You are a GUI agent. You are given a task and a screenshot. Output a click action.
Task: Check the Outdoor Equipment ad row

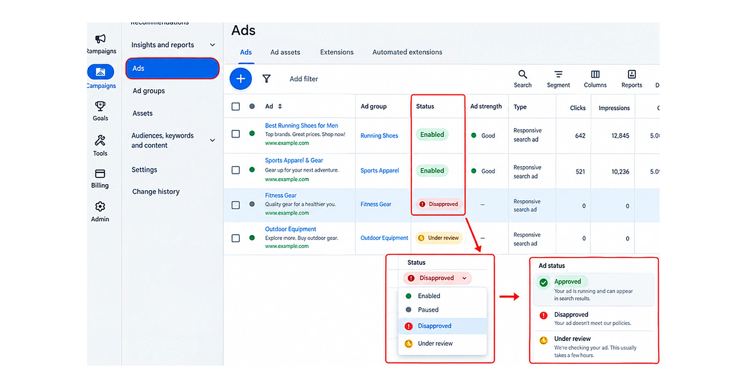pyautogui.click(x=236, y=238)
